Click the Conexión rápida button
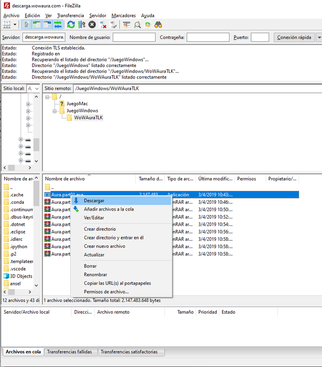The width and height of the screenshot is (322, 367). [x=294, y=38]
